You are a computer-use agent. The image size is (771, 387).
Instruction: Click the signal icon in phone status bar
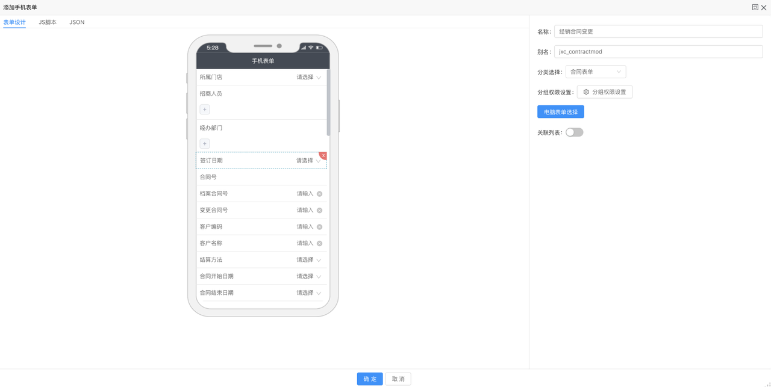(304, 48)
